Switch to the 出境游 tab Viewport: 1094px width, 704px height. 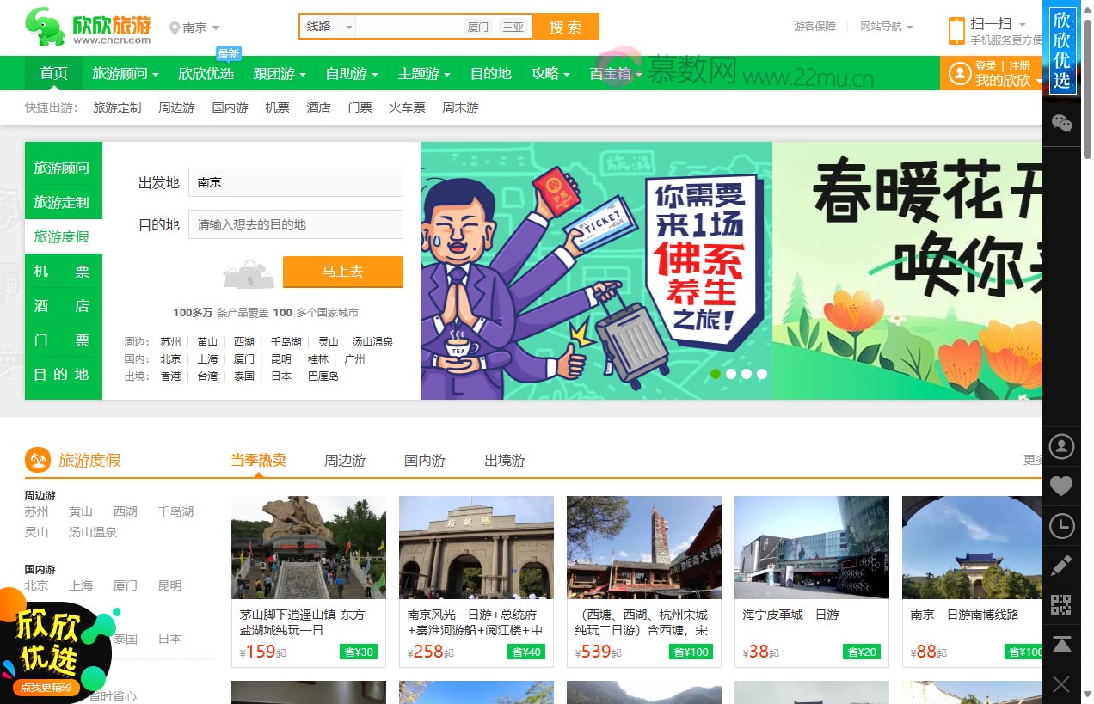pos(504,461)
